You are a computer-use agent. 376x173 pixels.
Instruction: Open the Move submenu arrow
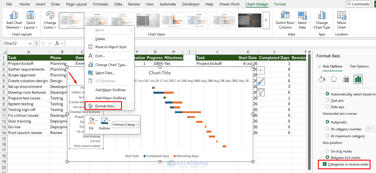click(131, 30)
